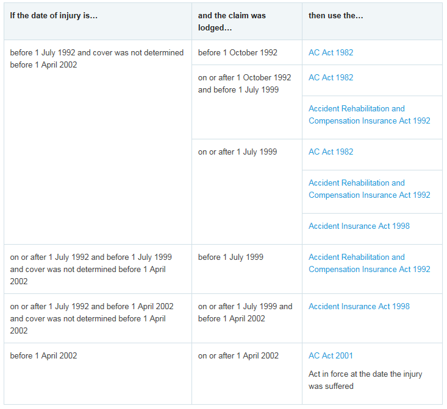
Task: Select the lone 'before 1 April 2002' injury cell
Action: pyautogui.click(x=43, y=356)
